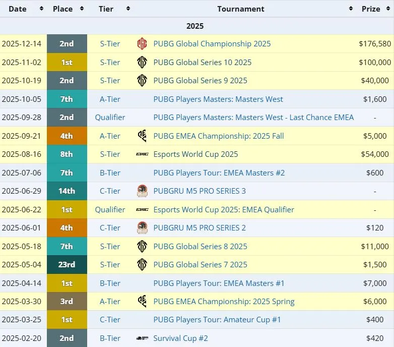Select the 3rd place cell
This screenshot has height=347, width=394.
67,302
